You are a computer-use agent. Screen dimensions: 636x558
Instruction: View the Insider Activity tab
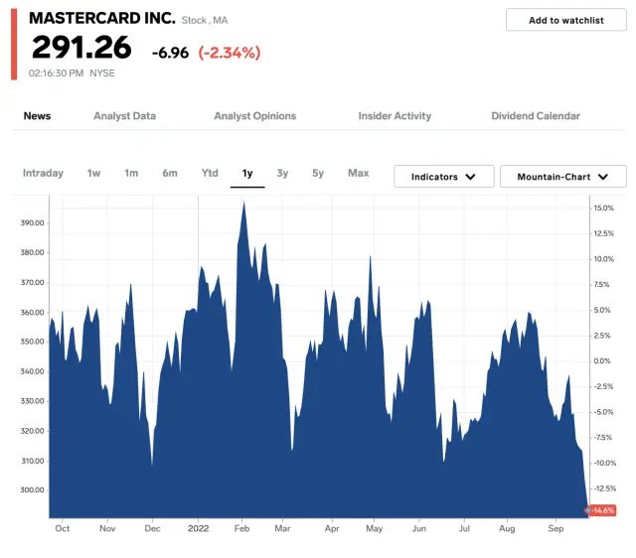point(395,116)
